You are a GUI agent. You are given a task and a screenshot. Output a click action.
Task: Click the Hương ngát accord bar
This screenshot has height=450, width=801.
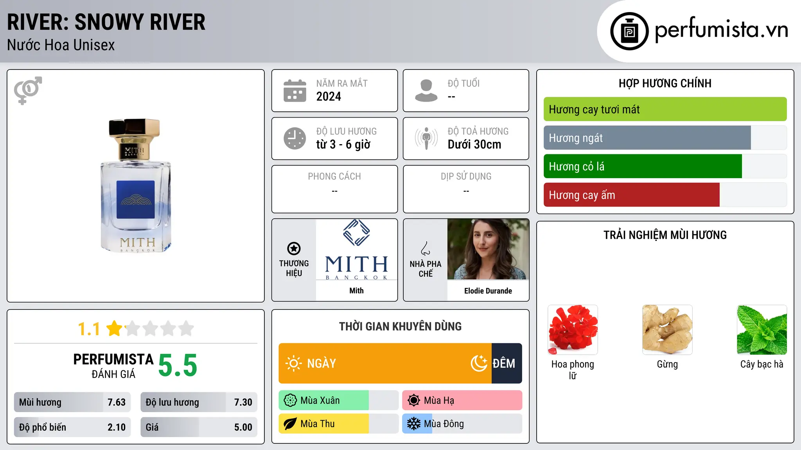click(665, 138)
